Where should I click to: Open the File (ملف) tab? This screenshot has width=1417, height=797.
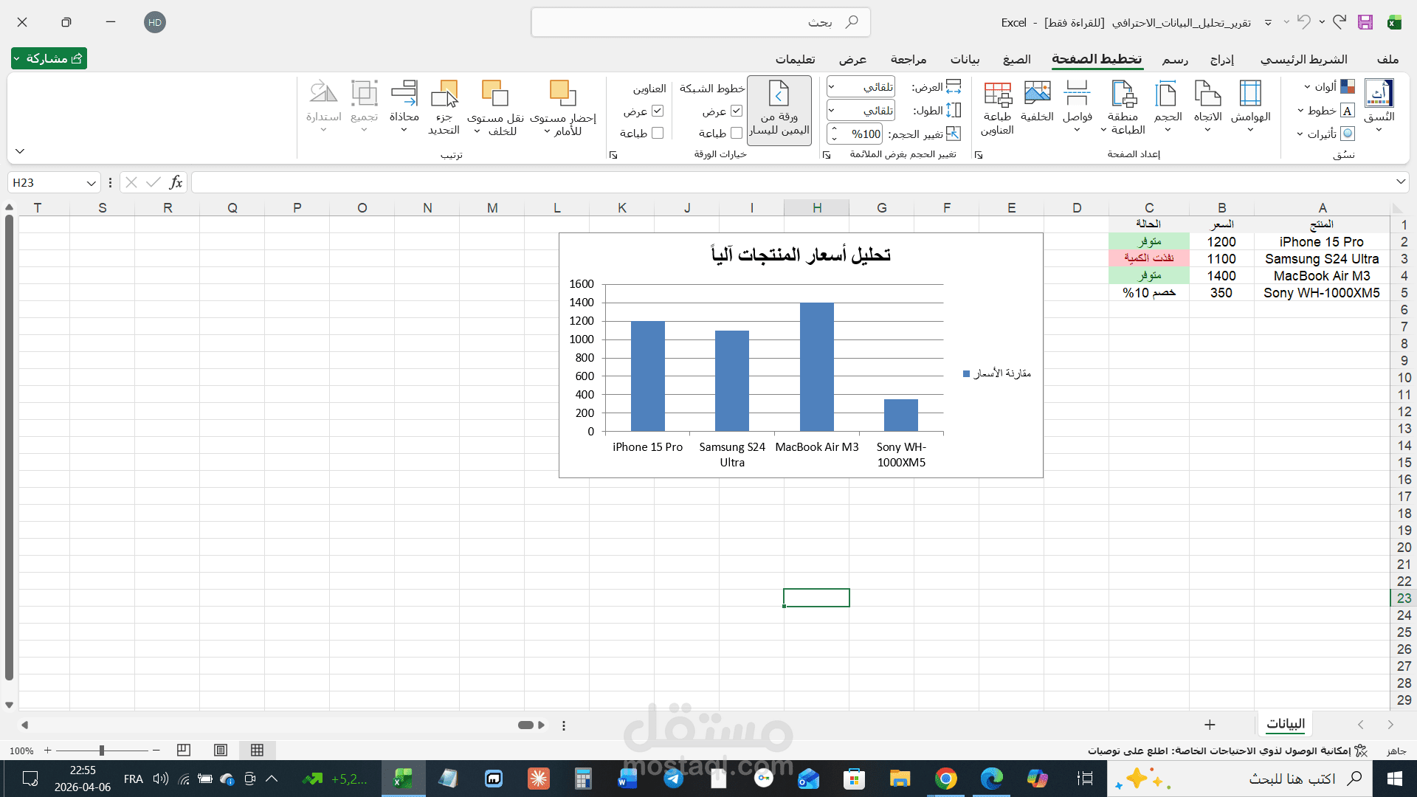point(1387,59)
